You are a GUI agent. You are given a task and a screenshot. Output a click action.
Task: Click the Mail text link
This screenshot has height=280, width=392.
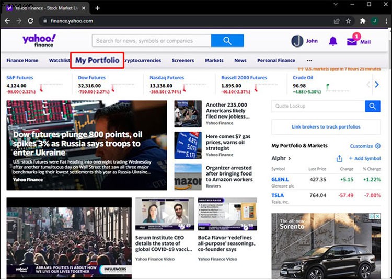[x=365, y=42]
